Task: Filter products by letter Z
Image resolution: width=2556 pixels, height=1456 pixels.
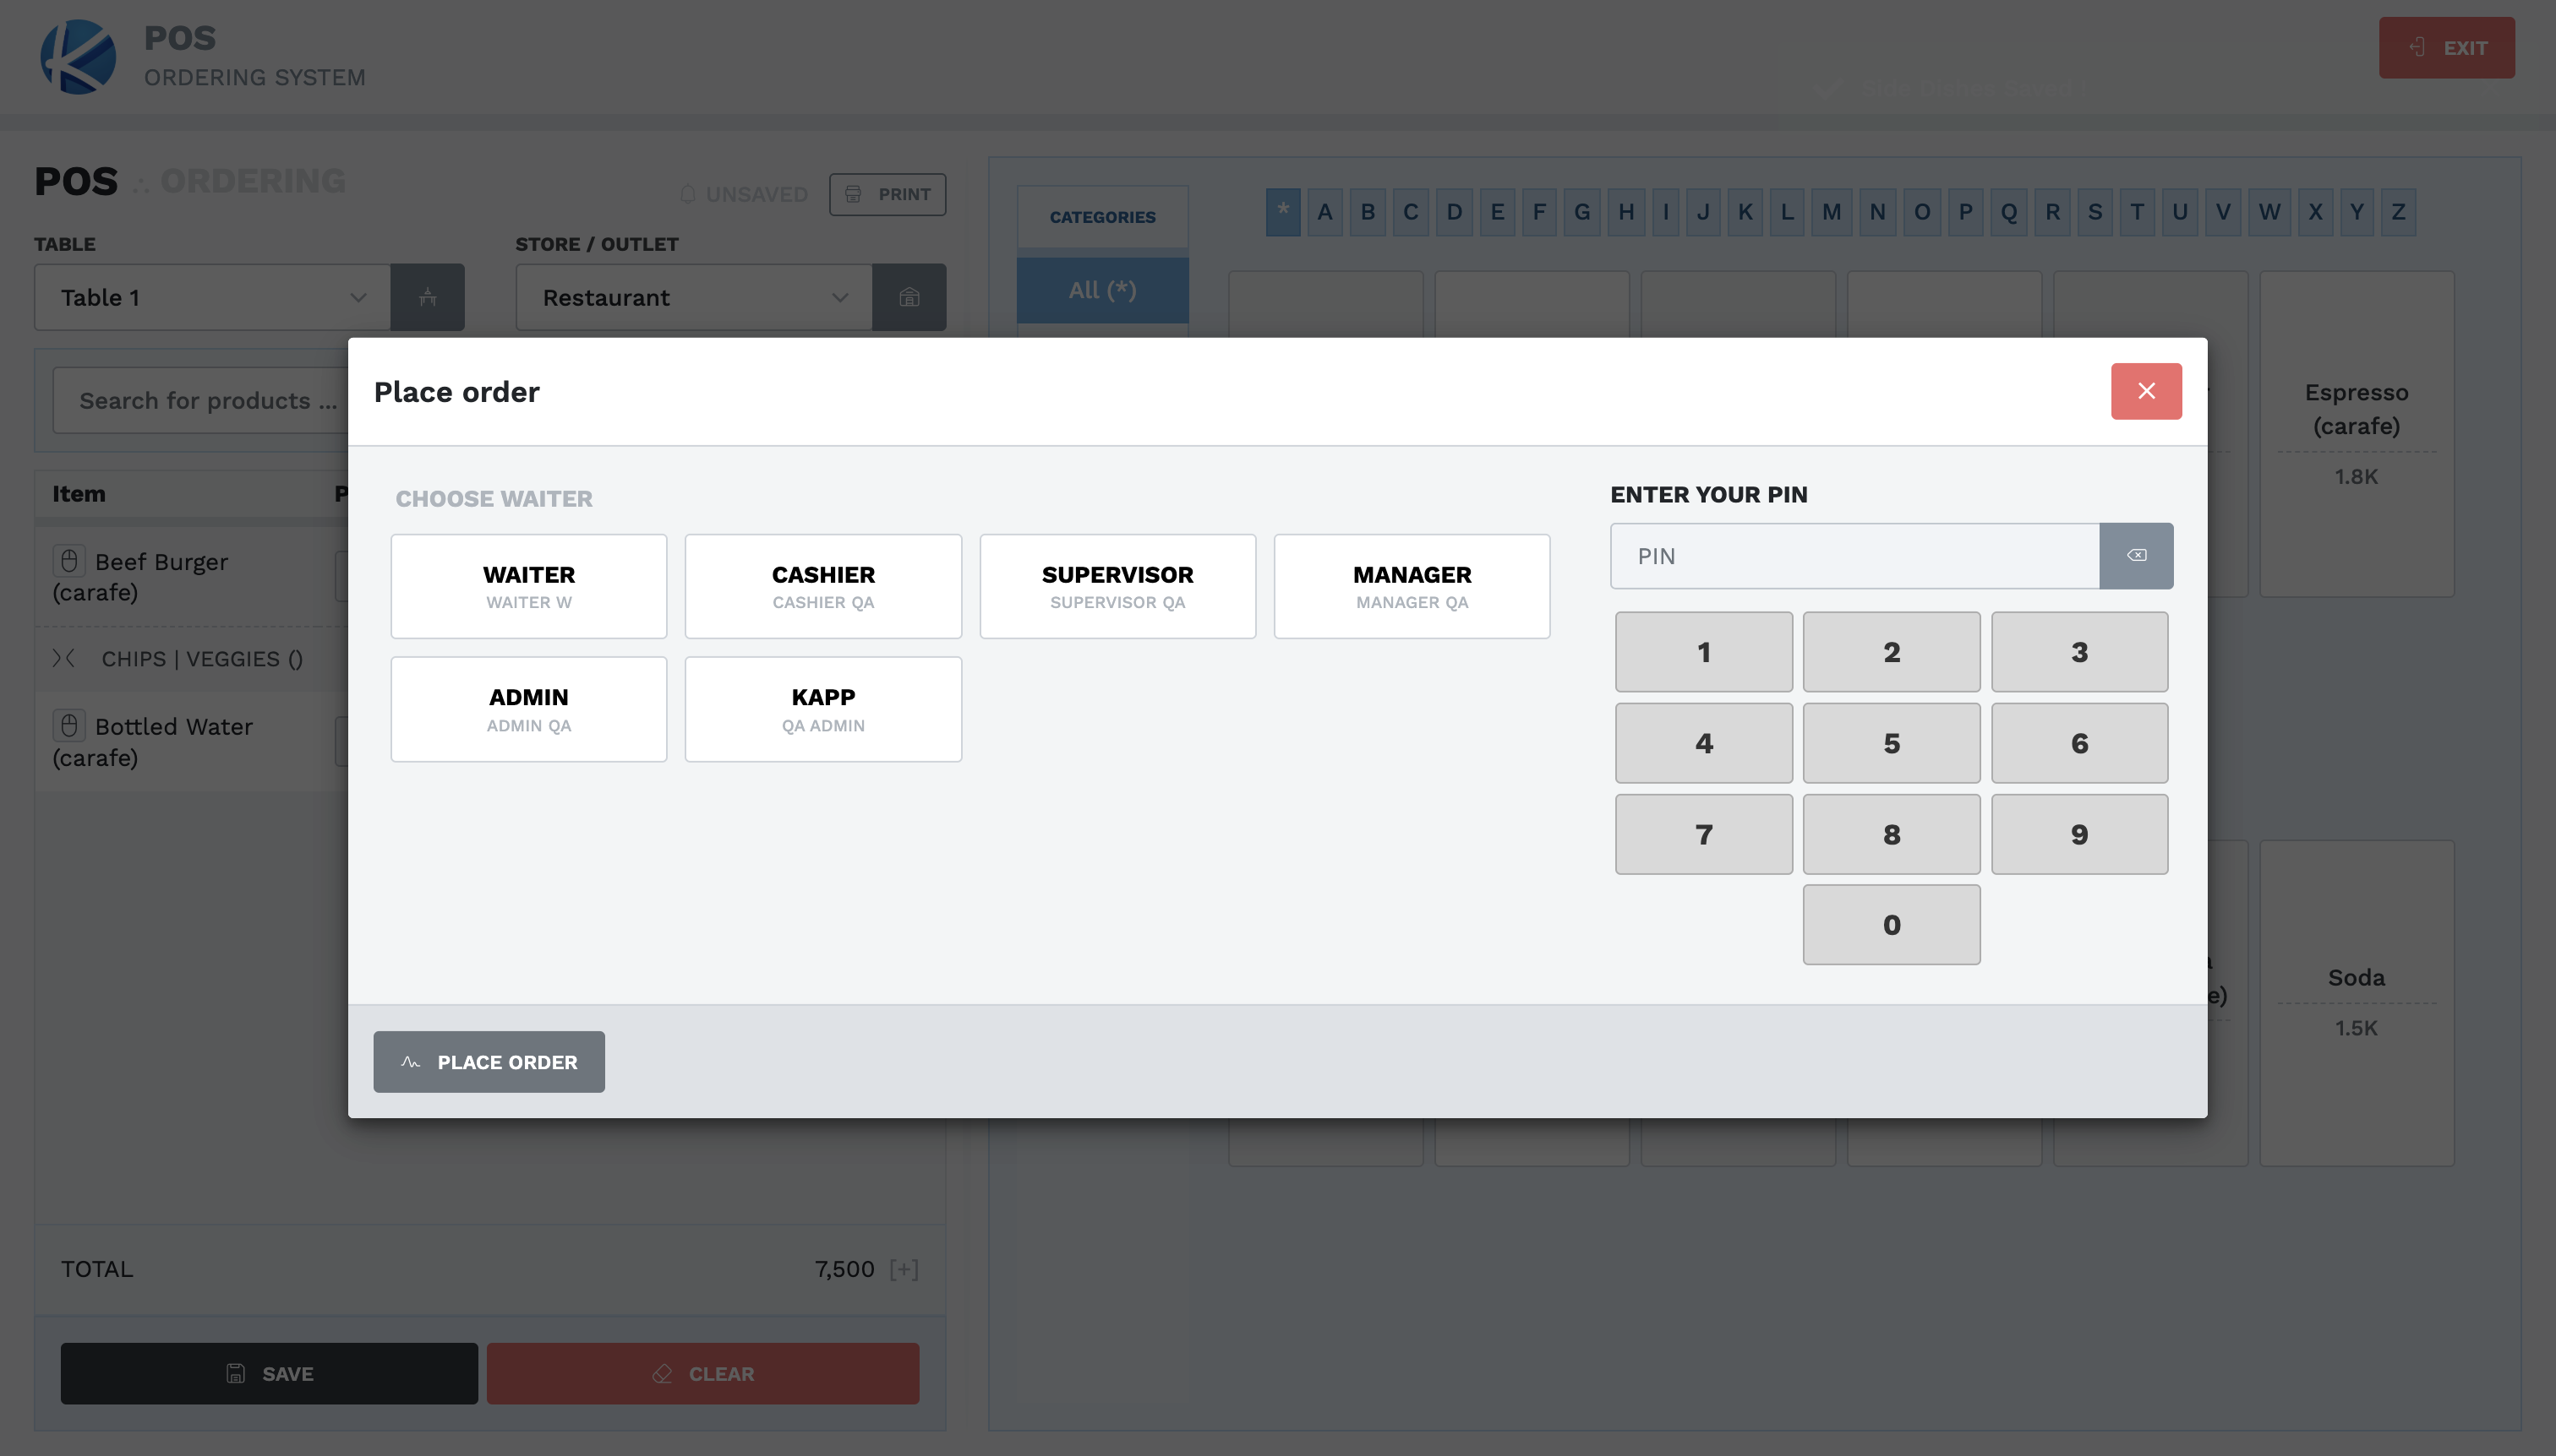Action: tap(2398, 212)
